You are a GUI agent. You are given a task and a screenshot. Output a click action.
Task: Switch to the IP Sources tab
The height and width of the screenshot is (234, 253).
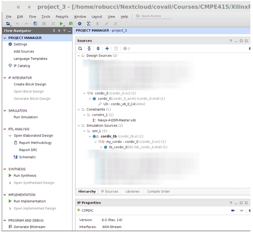point(110,192)
